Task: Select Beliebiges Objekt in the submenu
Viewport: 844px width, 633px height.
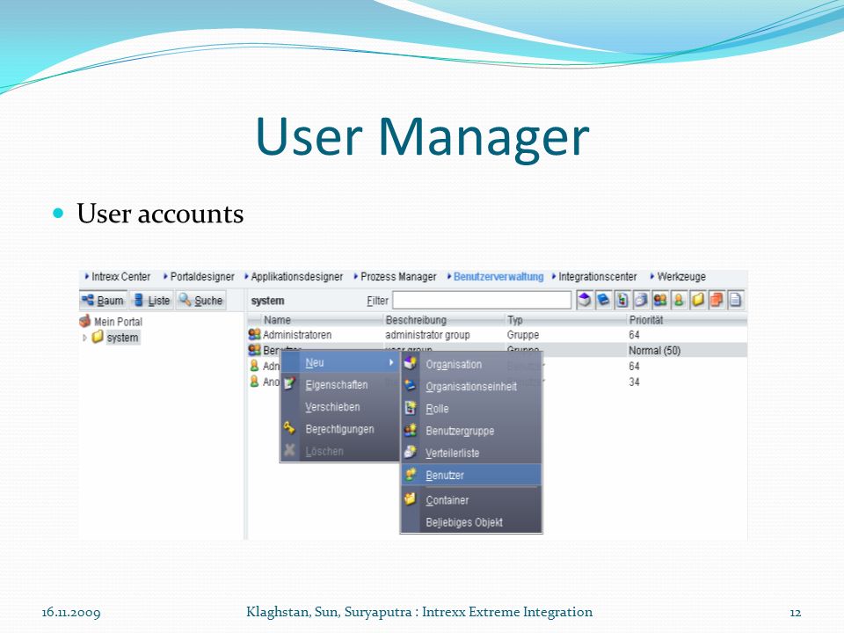Action: 471,521
